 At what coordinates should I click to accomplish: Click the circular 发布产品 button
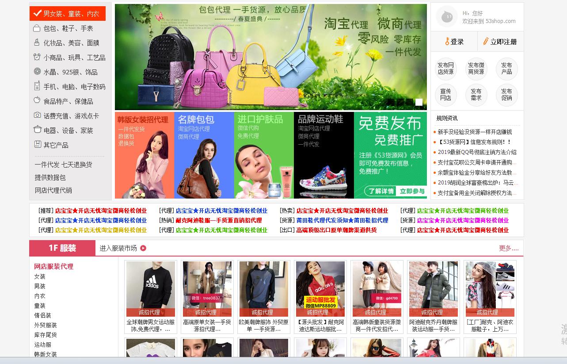[506, 69]
